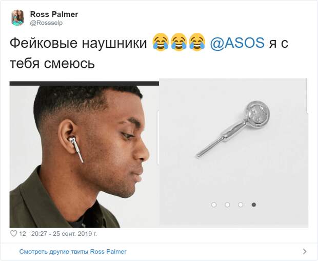Viewport: 318px width, 261px height.
Task: Select the second carousel dot
Action: click(x=227, y=204)
